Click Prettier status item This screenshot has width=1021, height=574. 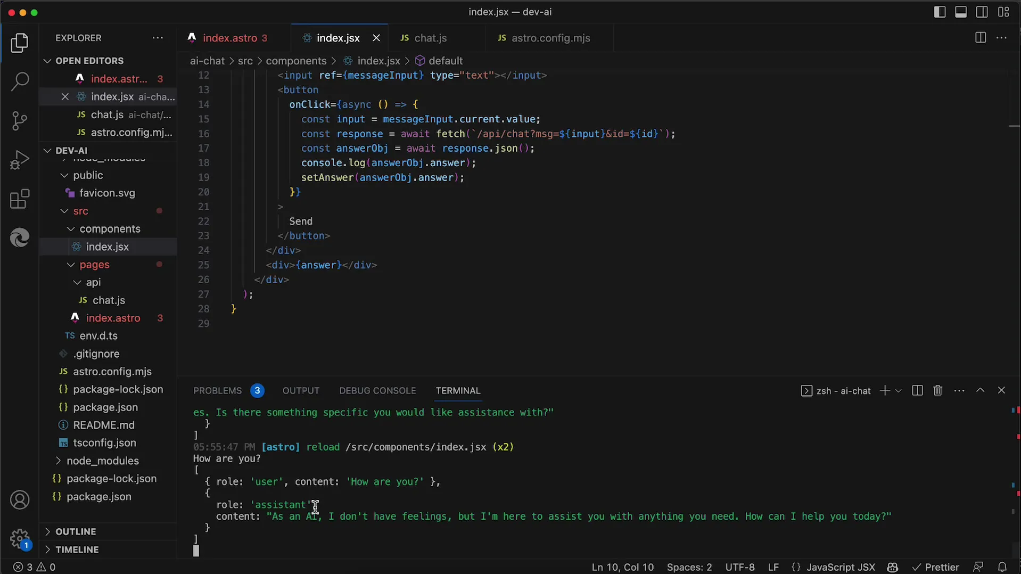pyautogui.click(x=935, y=567)
